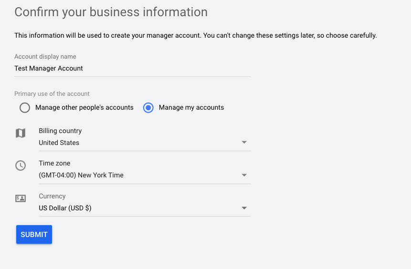The image size is (411, 269).
Task: Click the Time zone label
Action: click(54, 163)
